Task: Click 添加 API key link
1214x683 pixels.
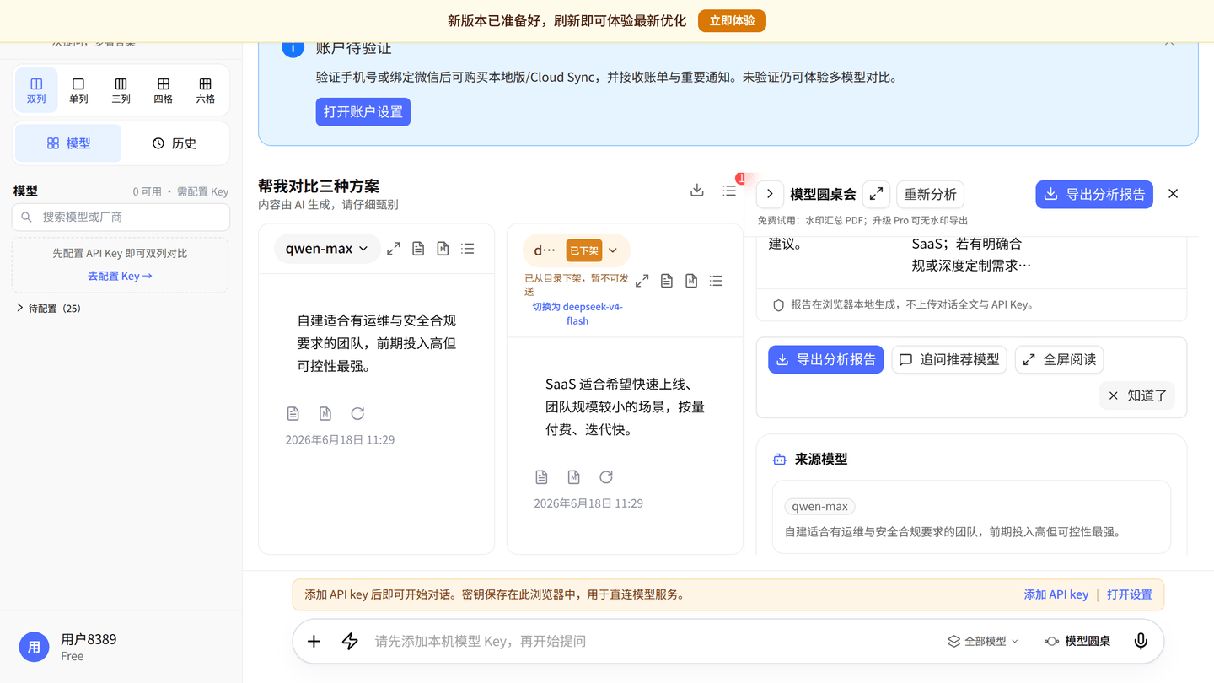Action: (x=1056, y=594)
